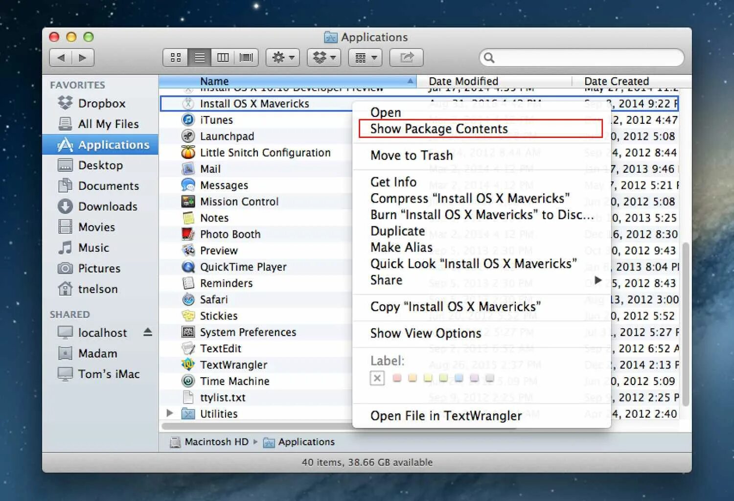Apply the green label color

tap(443, 378)
